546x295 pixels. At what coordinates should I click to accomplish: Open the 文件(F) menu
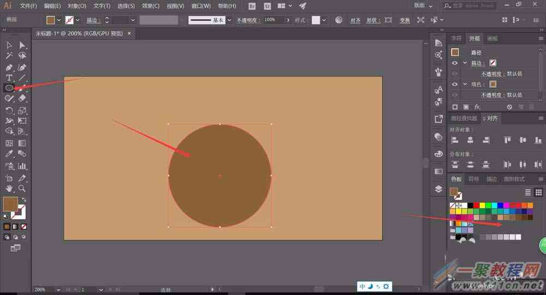point(28,6)
